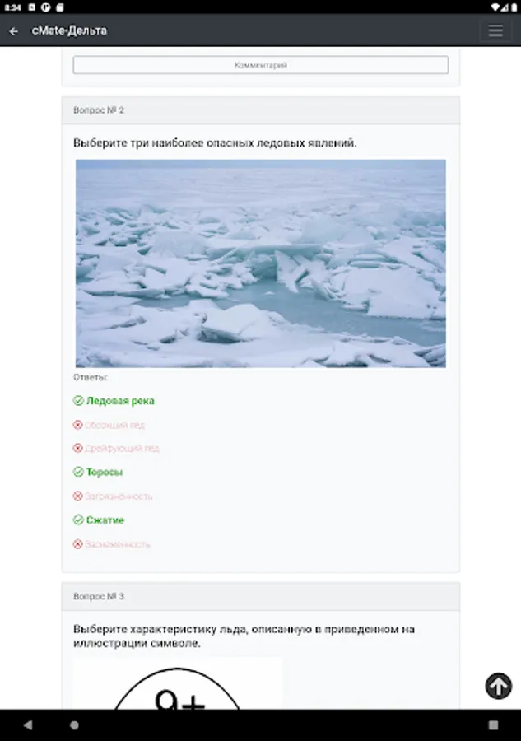Tap the Android home navigation button

pyautogui.click(x=74, y=725)
